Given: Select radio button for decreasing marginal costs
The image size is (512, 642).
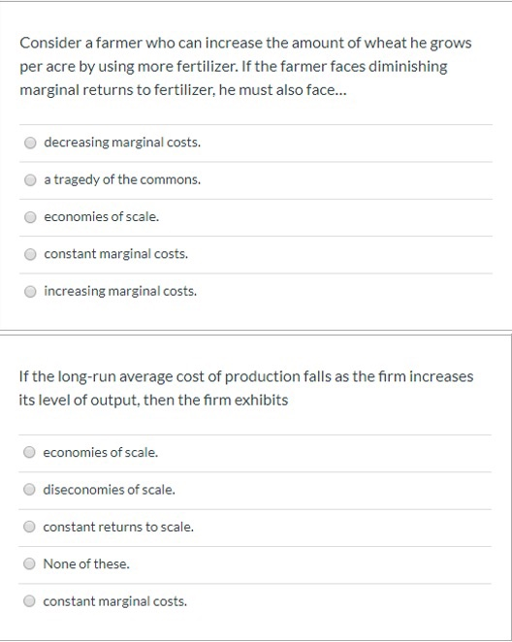Looking at the screenshot, I should point(30,143).
